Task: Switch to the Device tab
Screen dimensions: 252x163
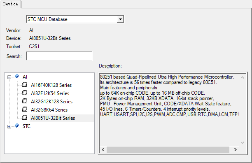Action: tap(11, 4)
